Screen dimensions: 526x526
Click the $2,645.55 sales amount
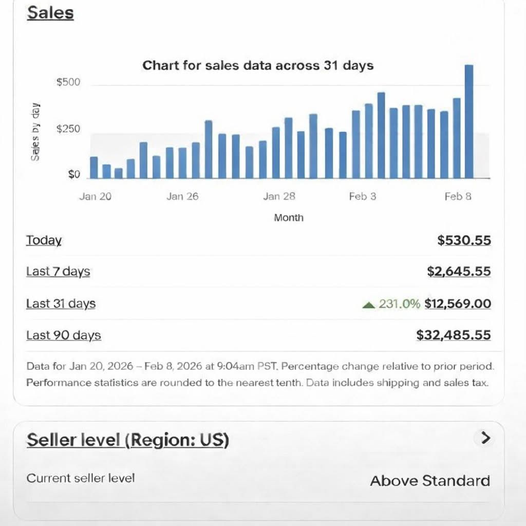click(459, 272)
